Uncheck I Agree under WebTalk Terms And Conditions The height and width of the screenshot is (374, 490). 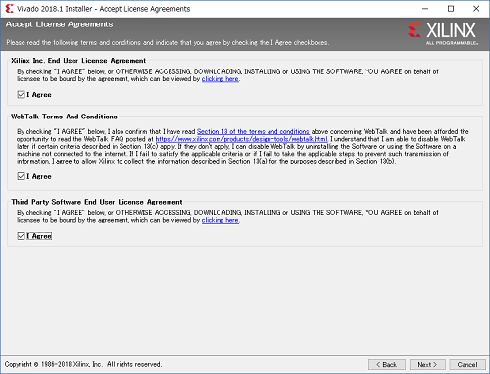coord(22,176)
